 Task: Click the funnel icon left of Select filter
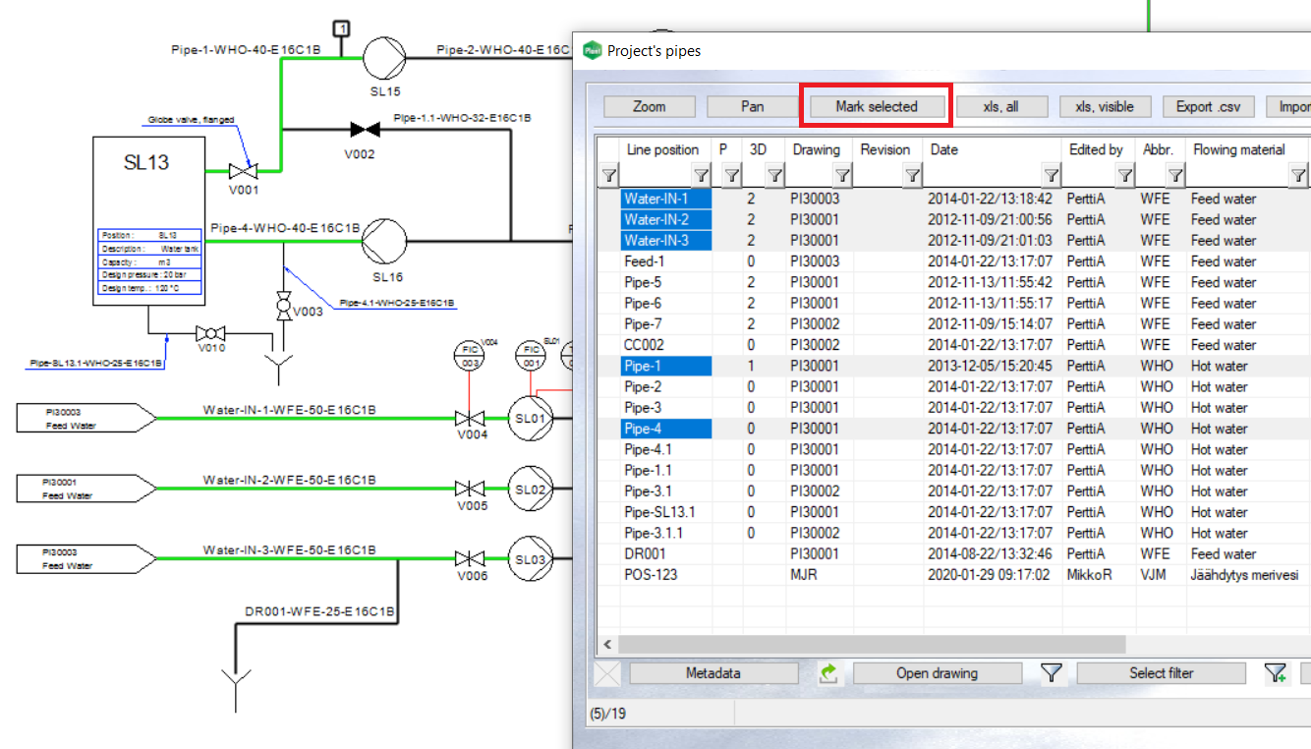click(x=1052, y=673)
